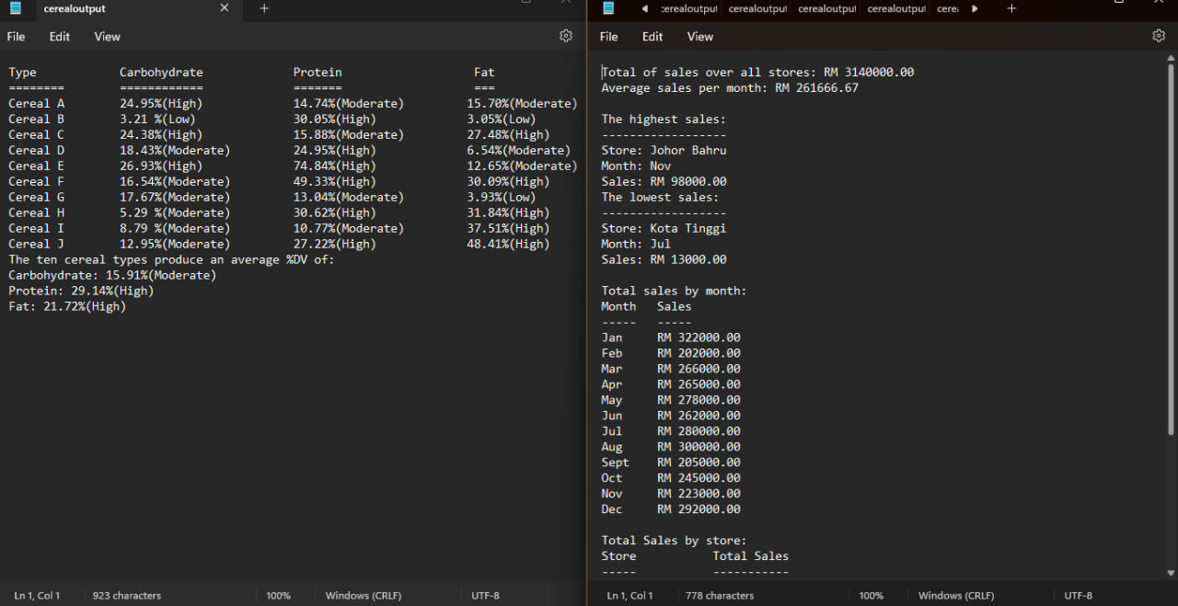Click Windows (CRLF) line ending in right status bar
Viewport: 1178px width, 606px height.
pos(956,596)
